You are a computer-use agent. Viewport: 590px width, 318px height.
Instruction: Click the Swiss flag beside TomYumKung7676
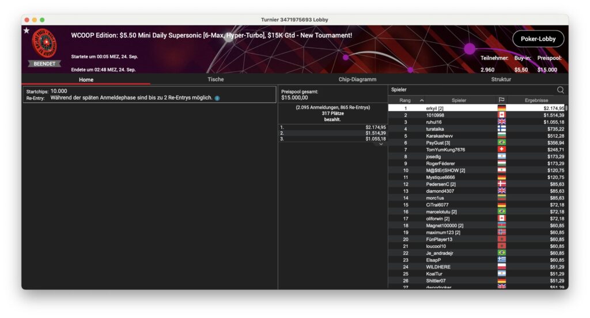point(501,150)
